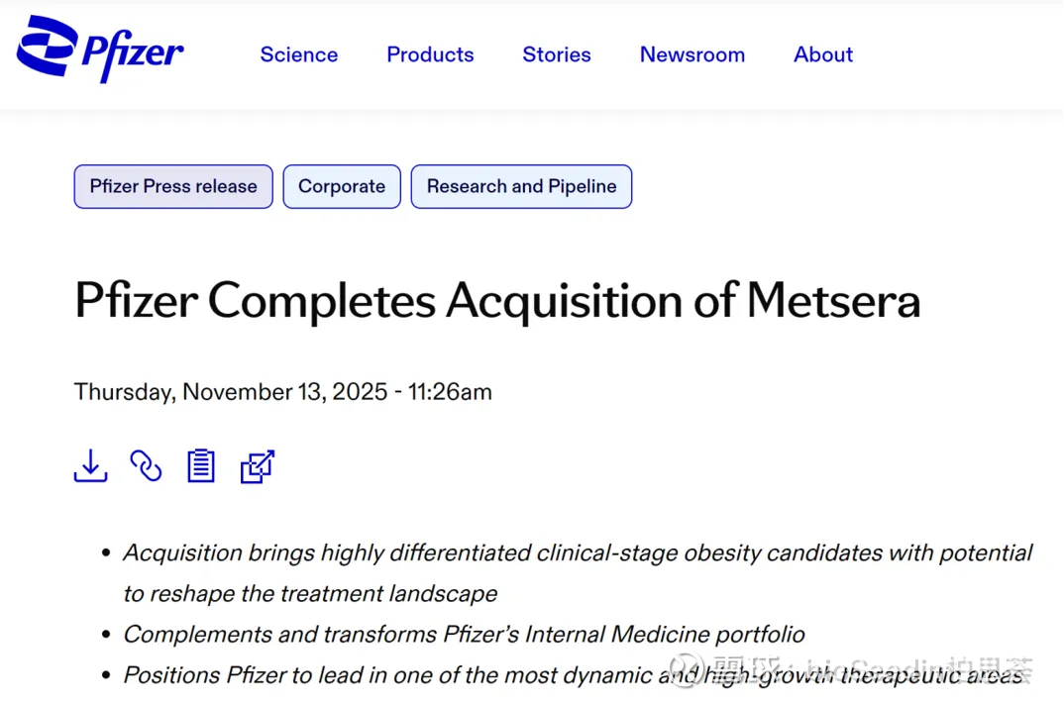
Task: Click the clipboard document icon
Action: coord(201,465)
